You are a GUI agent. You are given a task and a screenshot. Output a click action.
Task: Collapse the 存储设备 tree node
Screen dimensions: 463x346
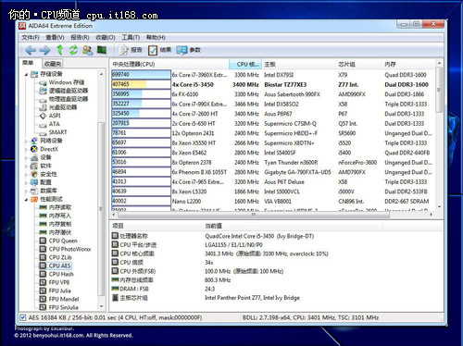[26, 74]
